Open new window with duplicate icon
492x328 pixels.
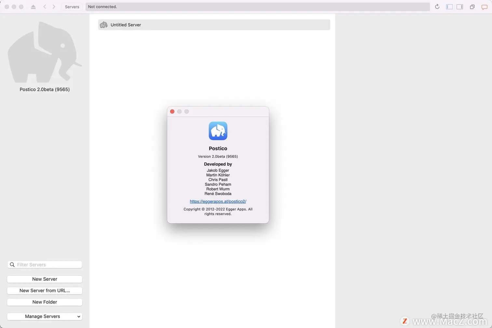coord(472,7)
